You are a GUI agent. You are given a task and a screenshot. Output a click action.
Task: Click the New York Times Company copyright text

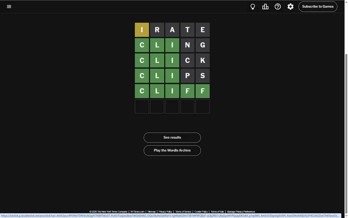point(108,211)
